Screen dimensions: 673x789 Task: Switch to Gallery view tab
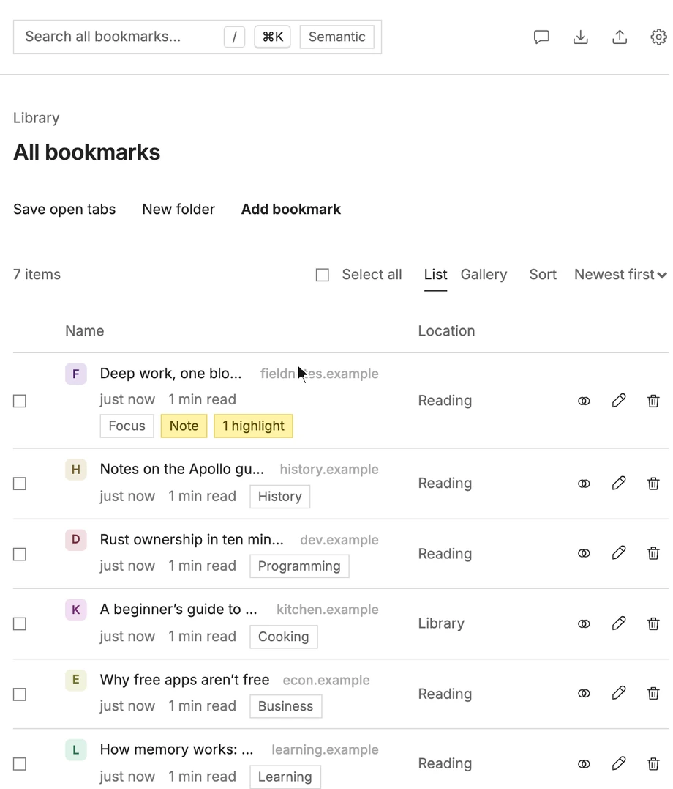coord(484,275)
